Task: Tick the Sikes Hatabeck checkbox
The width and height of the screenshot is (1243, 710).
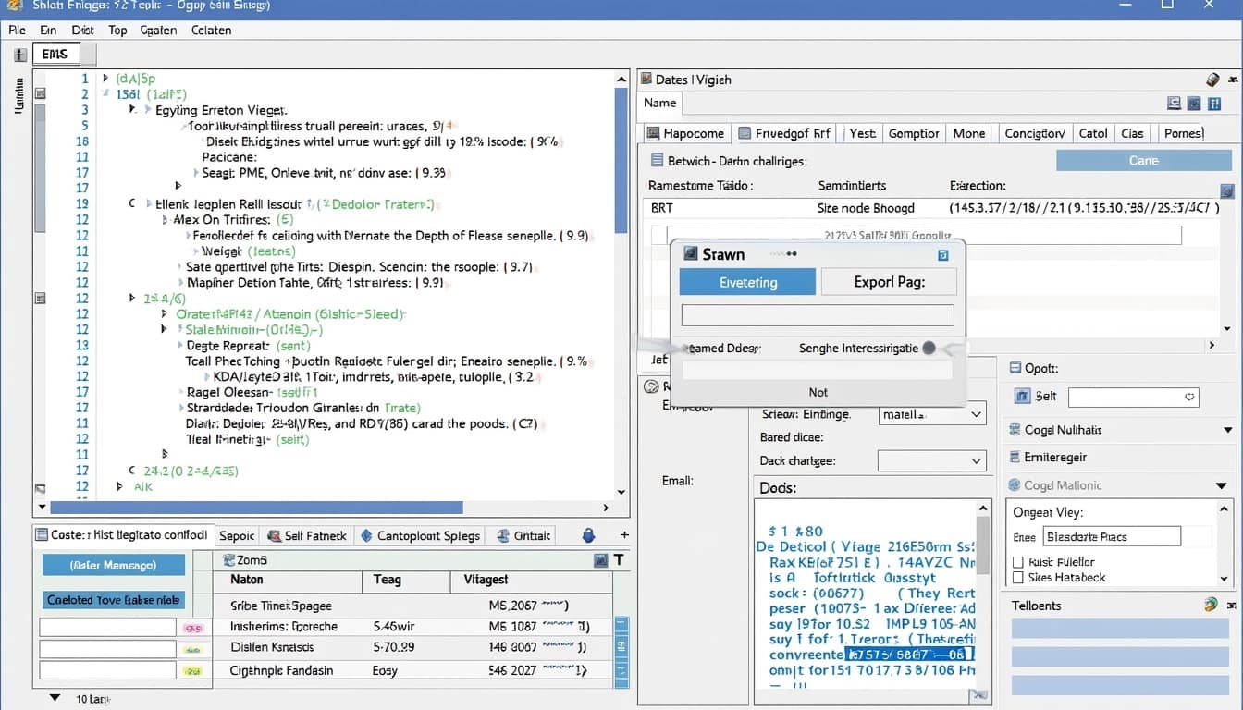Action: click(1018, 578)
